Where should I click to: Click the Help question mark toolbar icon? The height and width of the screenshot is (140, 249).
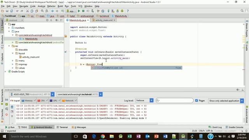(128, 11)
